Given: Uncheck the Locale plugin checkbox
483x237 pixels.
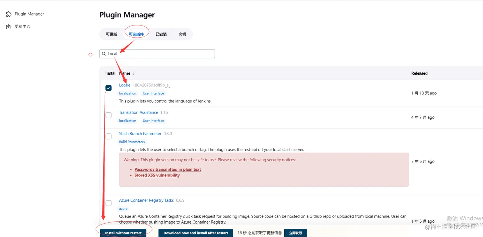Looking at the screenshot, I should (x=109, y=88).
